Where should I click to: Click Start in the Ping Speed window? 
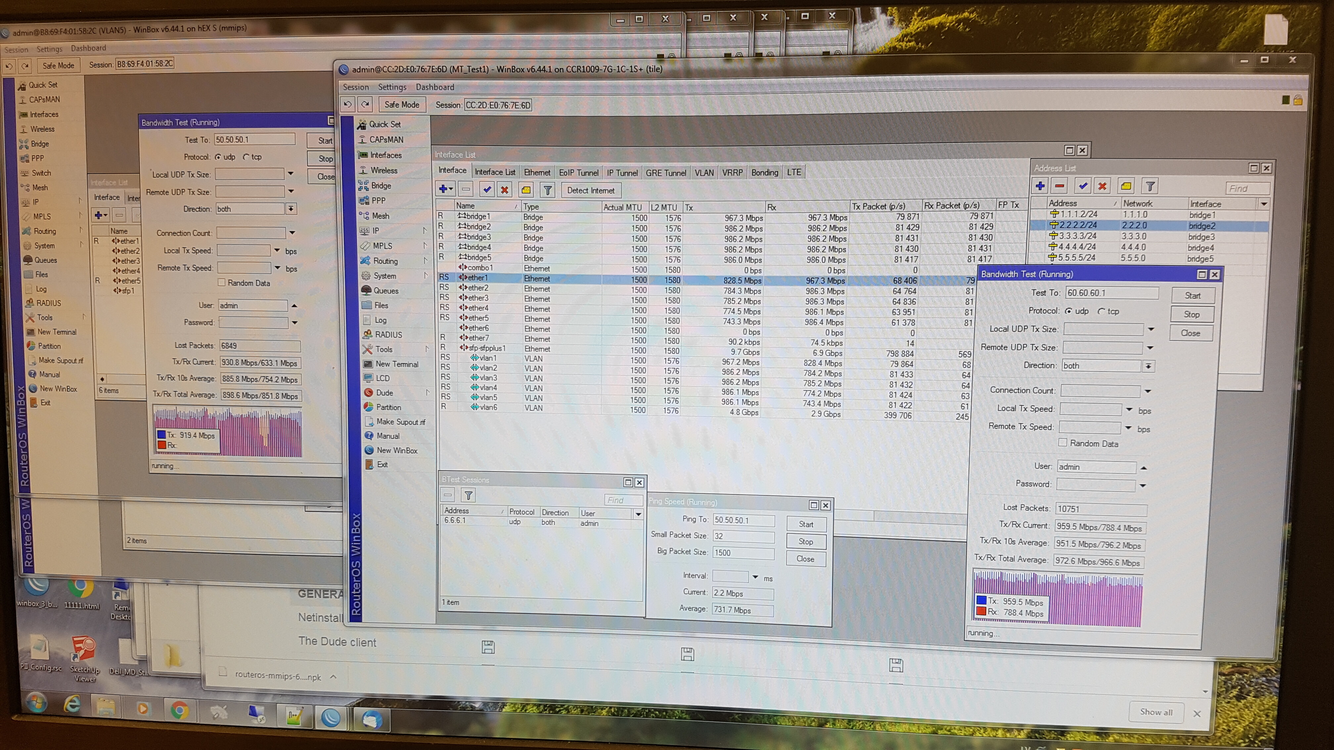point(806,524)
